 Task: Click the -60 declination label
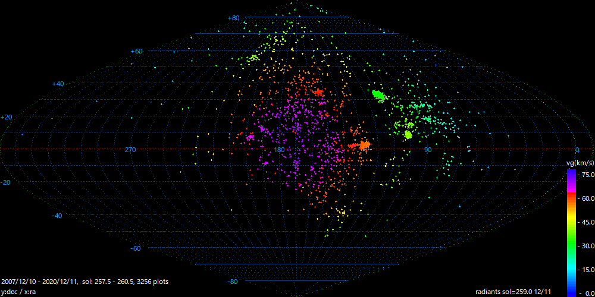coord(136,248)
